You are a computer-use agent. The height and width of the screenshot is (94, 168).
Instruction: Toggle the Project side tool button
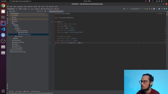pyautogui.click(x=7, y=13)
